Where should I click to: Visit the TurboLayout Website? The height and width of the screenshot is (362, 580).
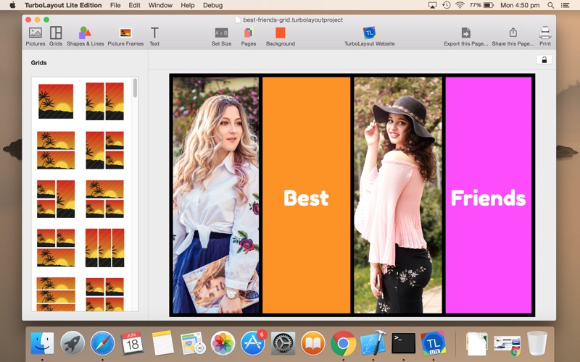[x=369, y=36]
